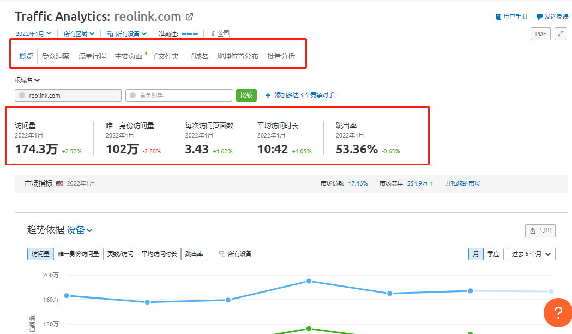Click the 导出 export button
572x334 pixels.
[x=540, y=231]
